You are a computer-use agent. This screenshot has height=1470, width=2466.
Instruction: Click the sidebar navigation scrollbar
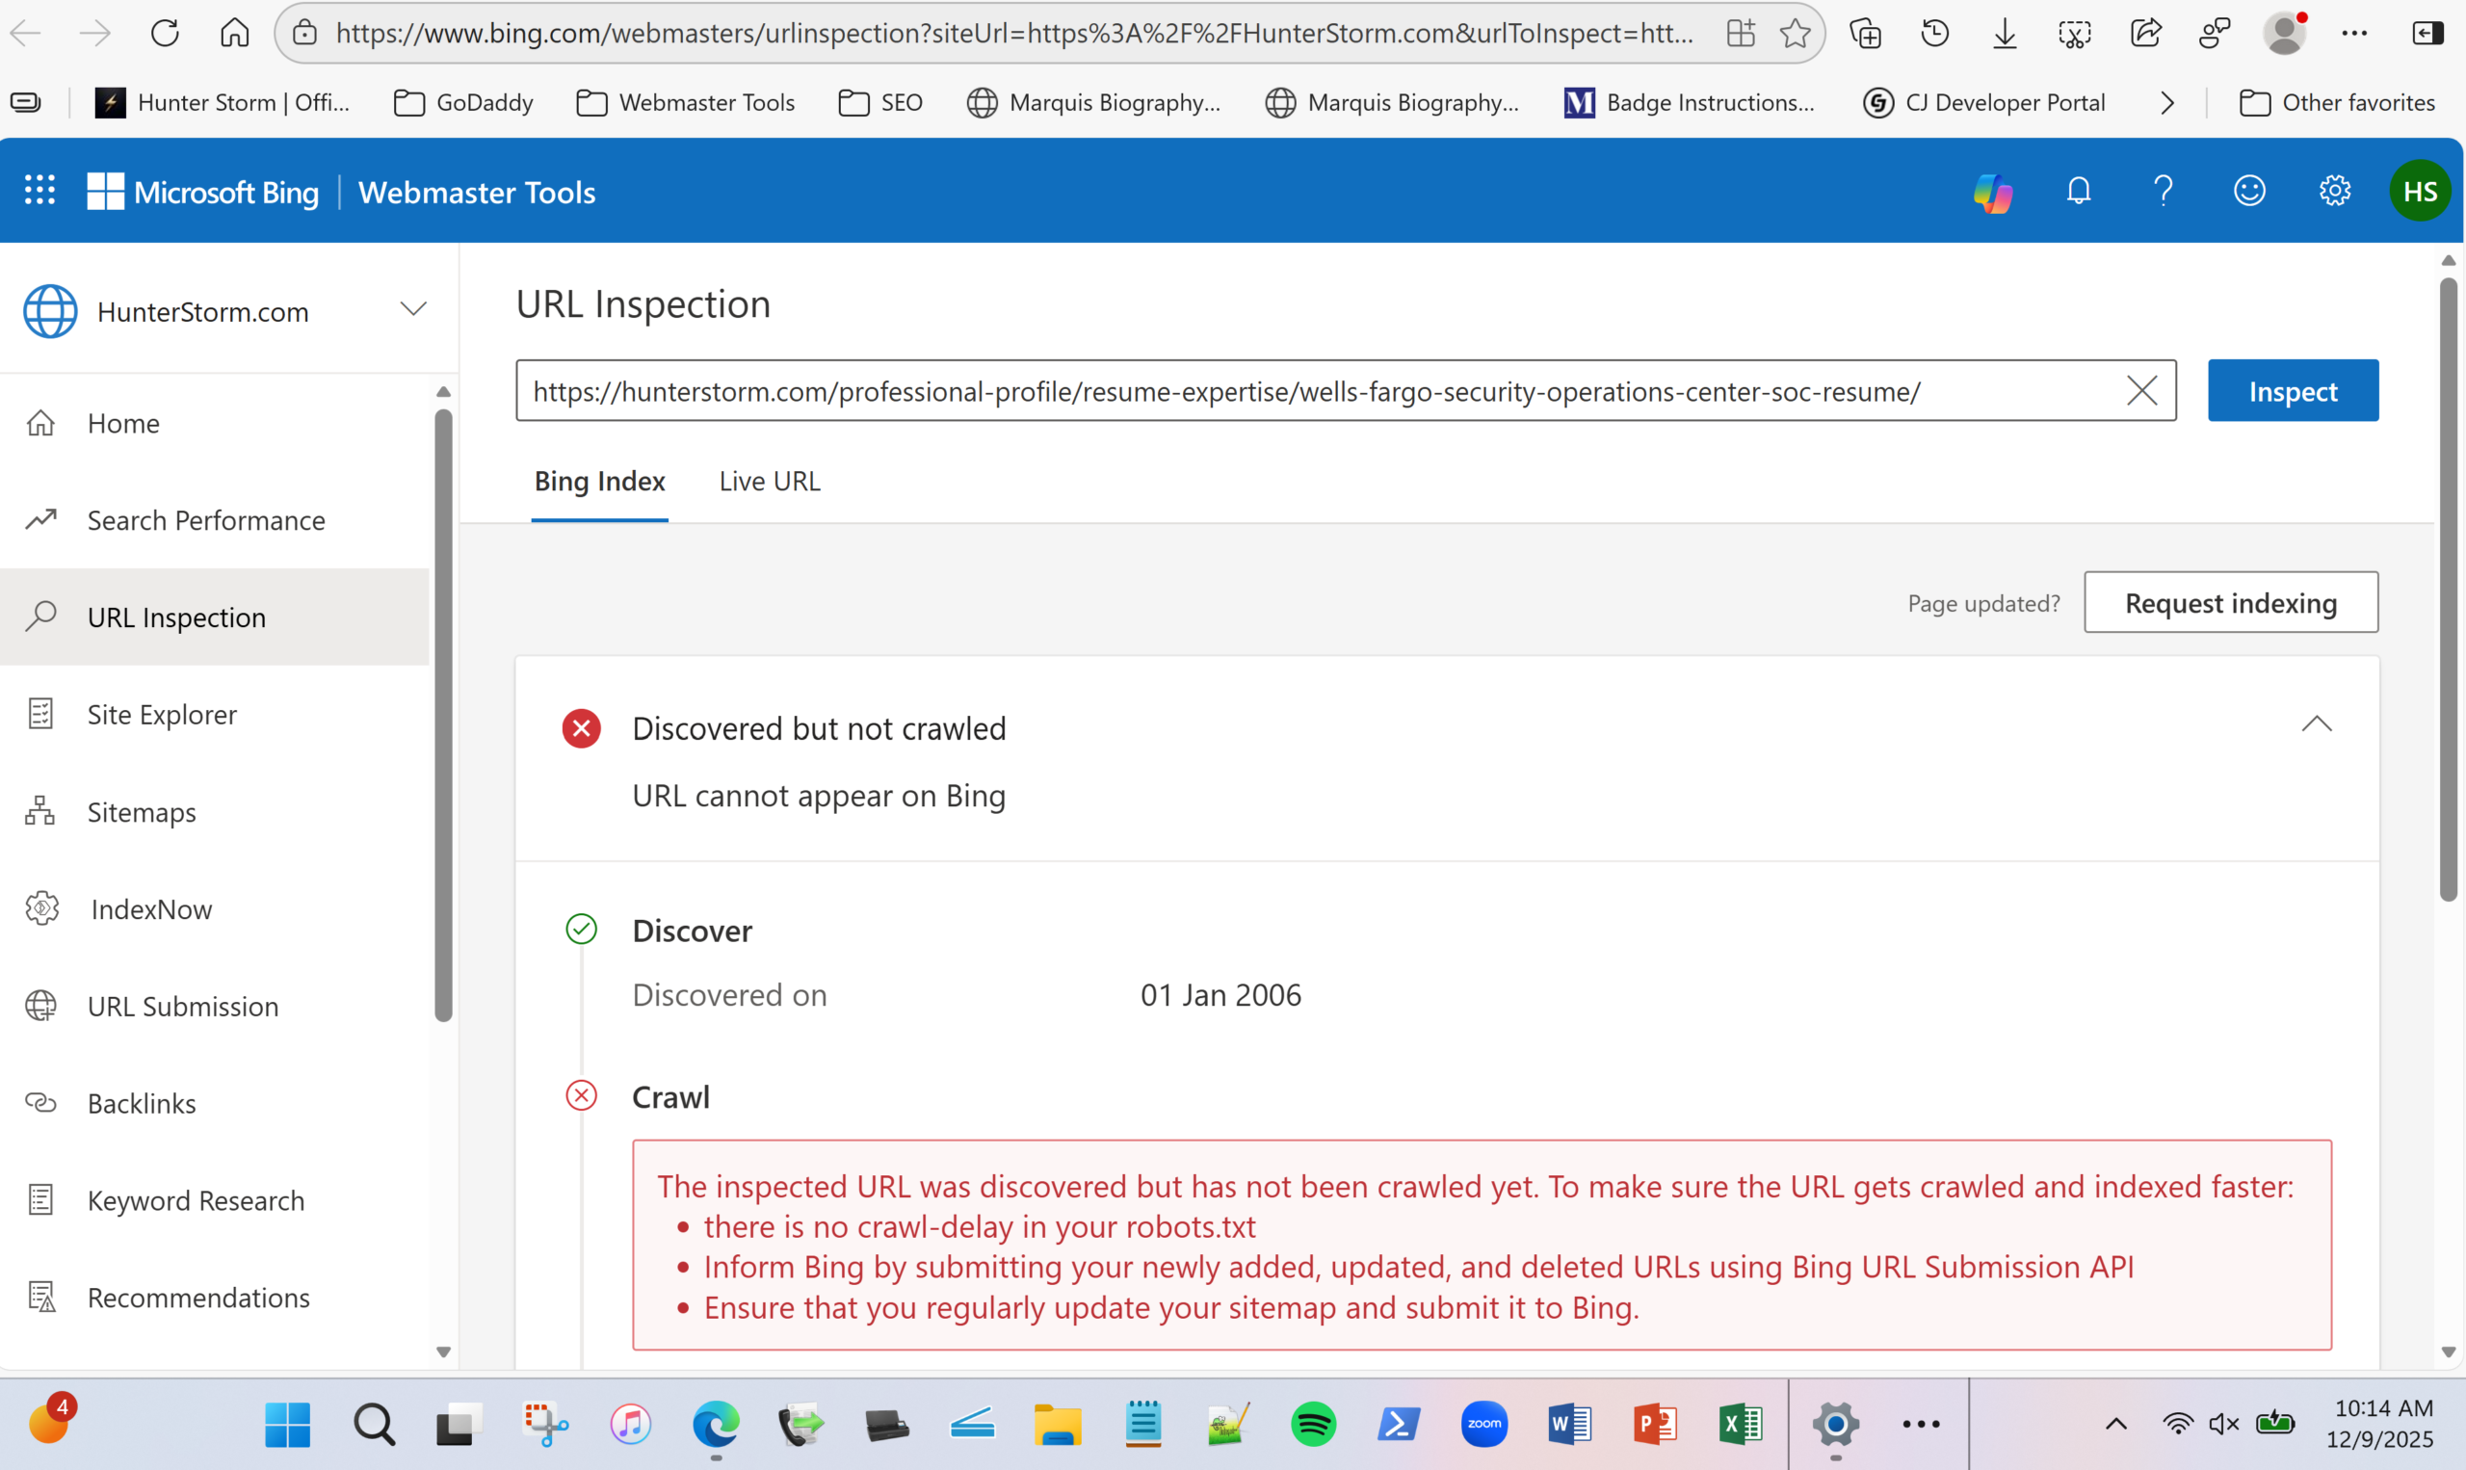coord(444,713)
